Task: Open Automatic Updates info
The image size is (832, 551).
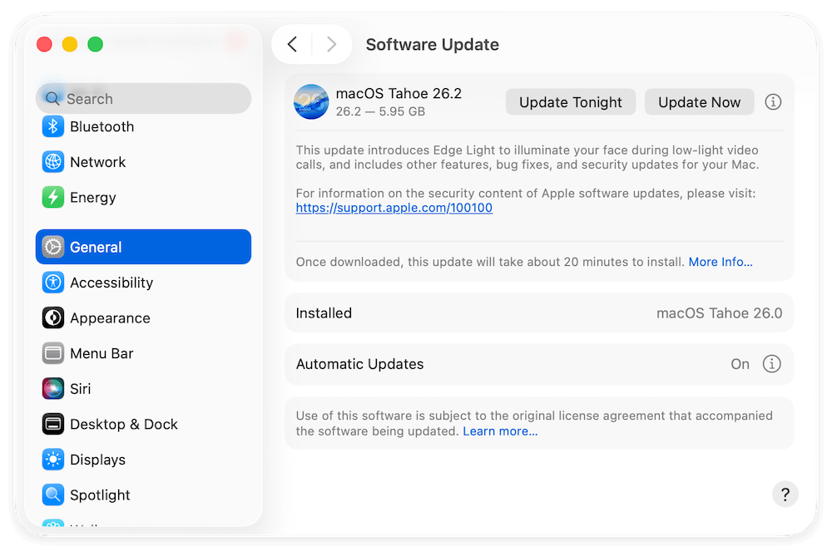Action: [x=771, y=363]
